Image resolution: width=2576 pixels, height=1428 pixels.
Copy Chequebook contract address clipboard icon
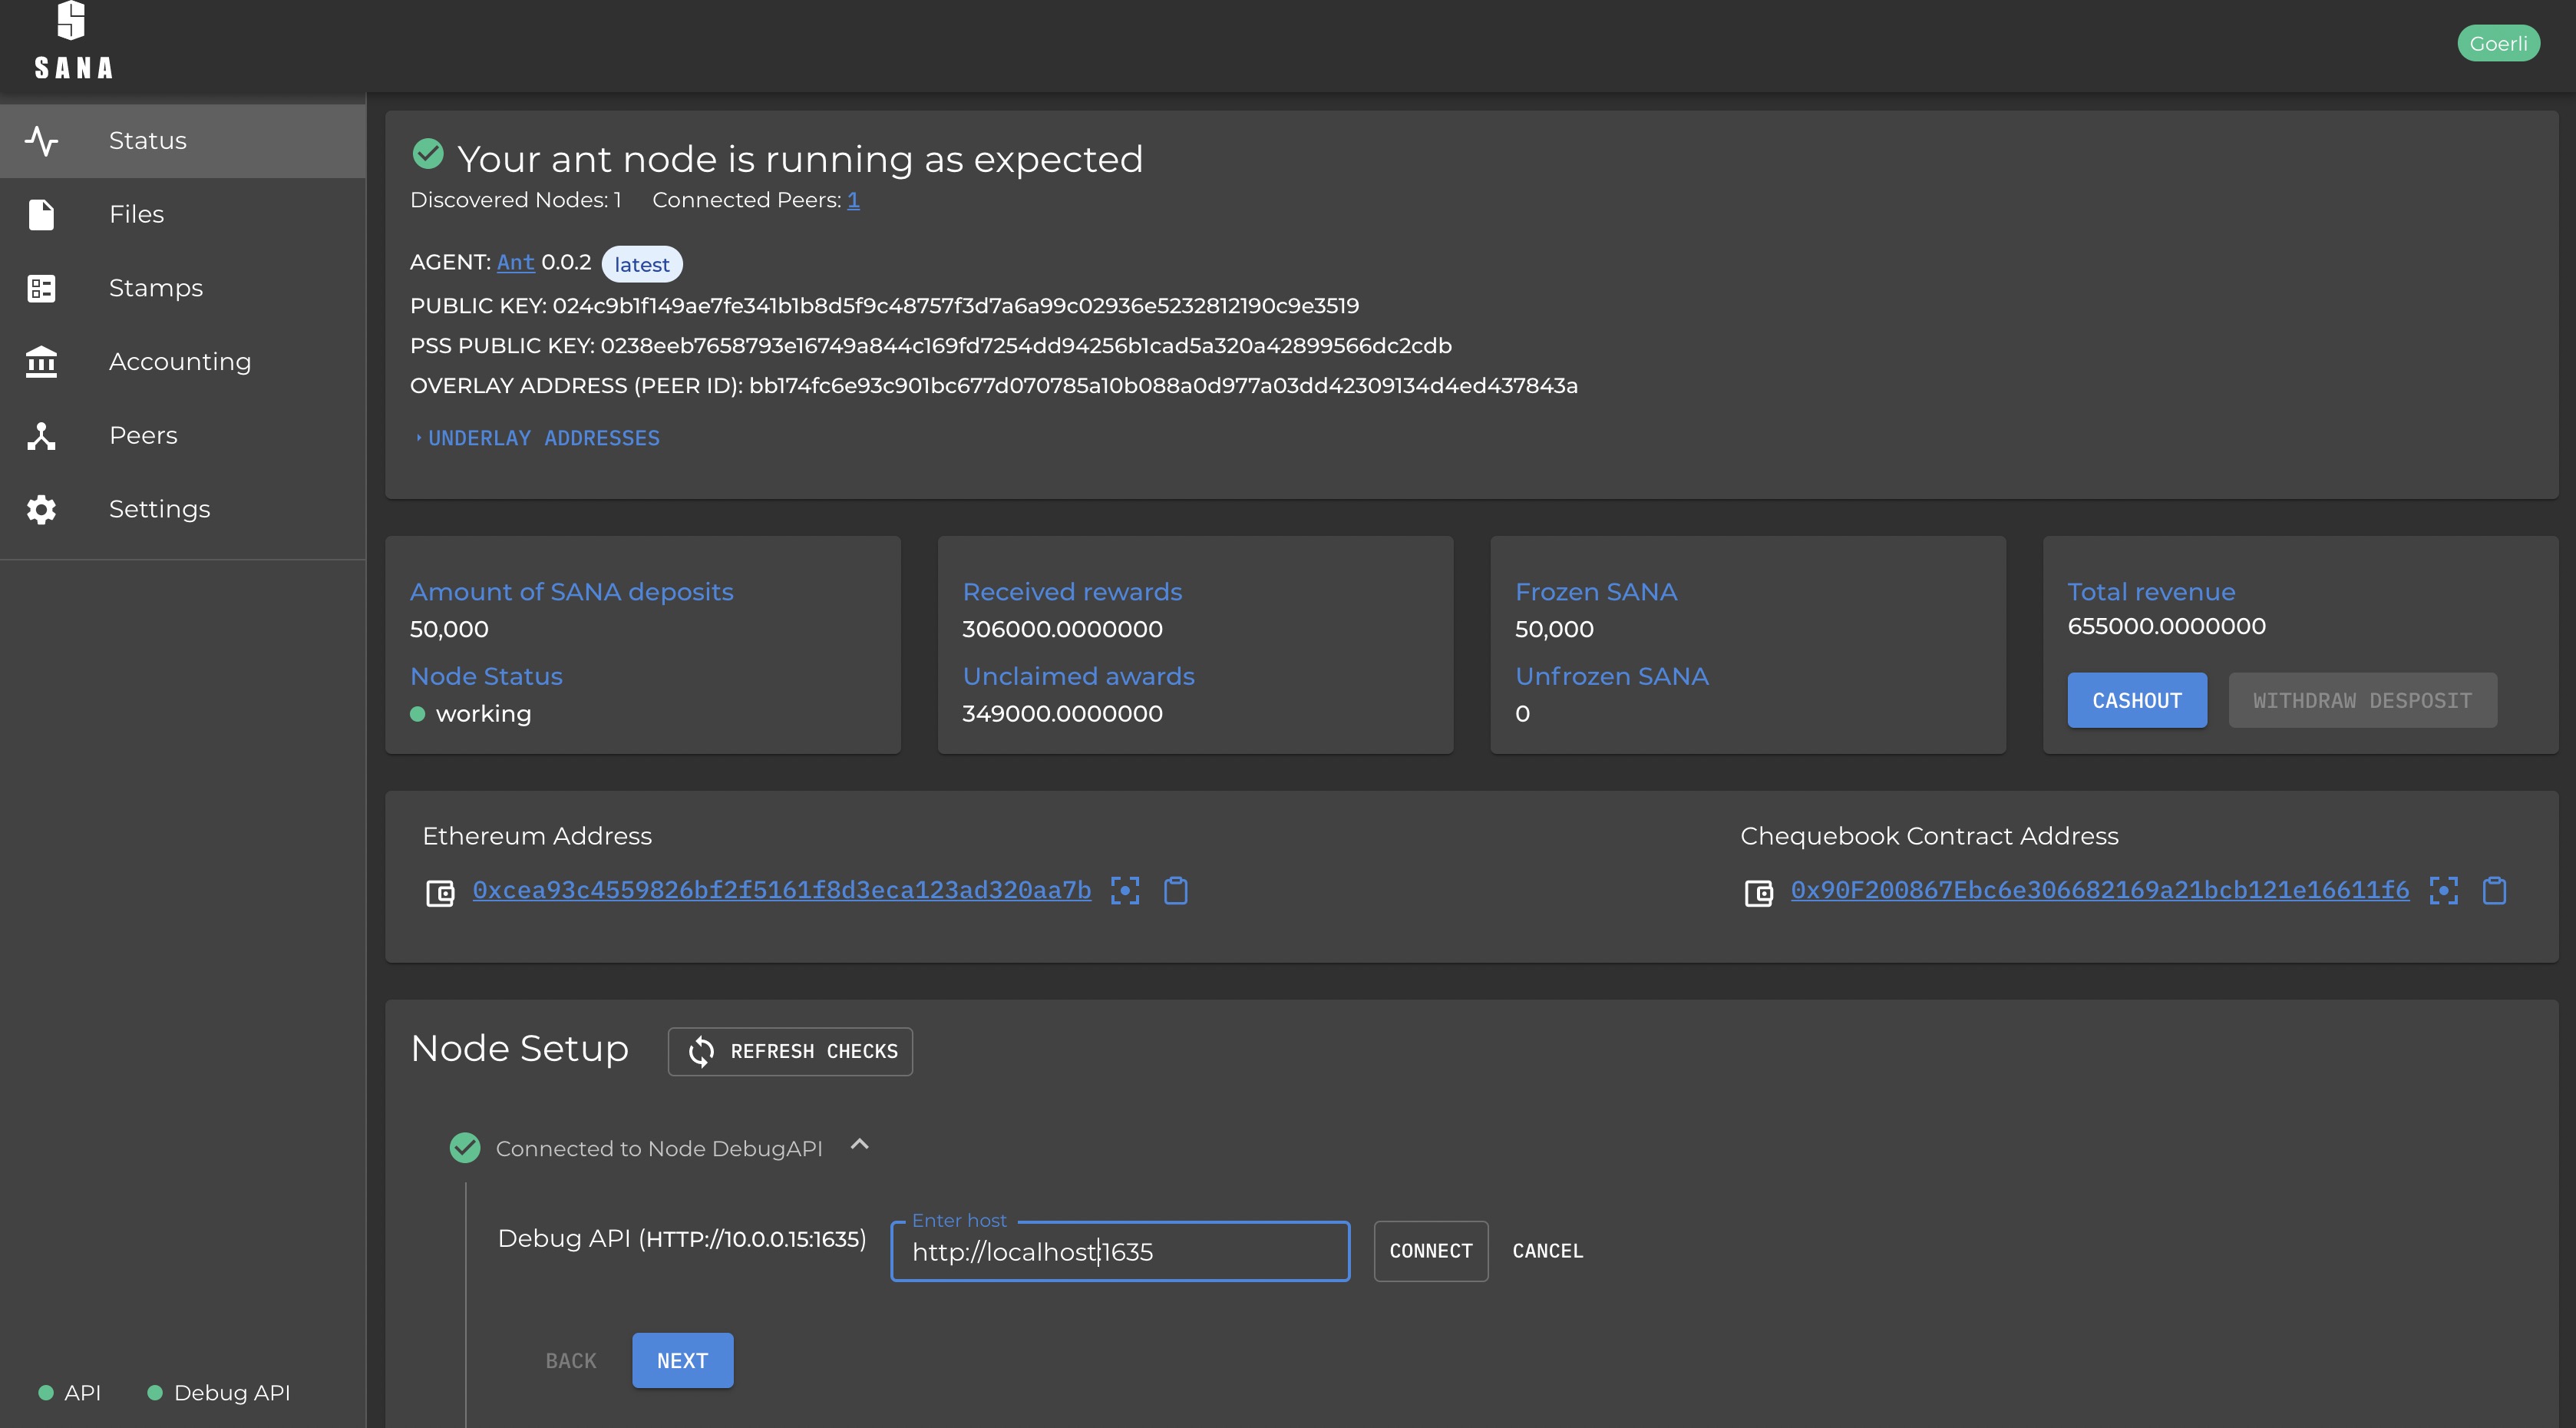[x=2494, y=890]
